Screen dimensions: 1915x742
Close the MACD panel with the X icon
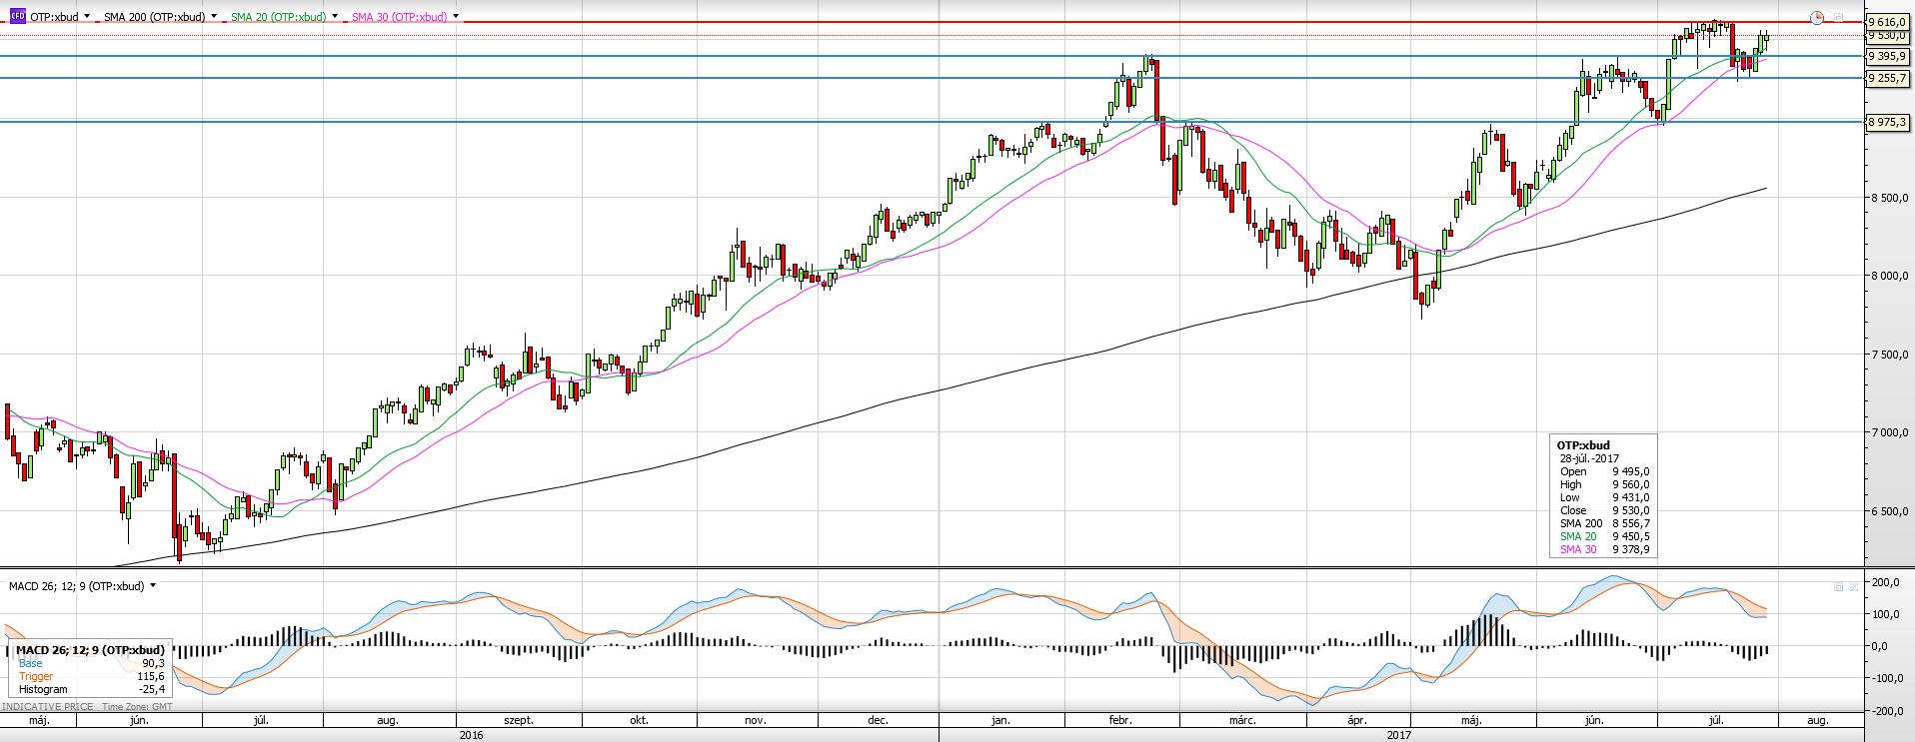click(x=1853, y=587)
